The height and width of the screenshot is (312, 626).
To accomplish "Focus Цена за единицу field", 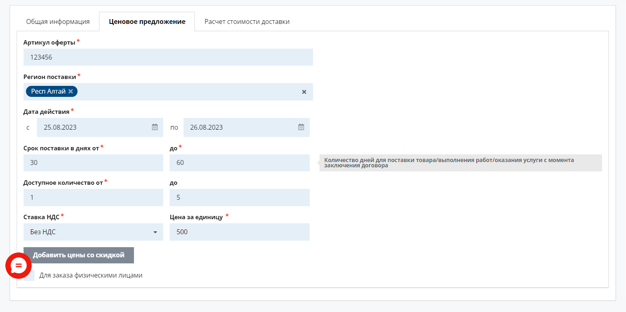I will click(240, 232).
